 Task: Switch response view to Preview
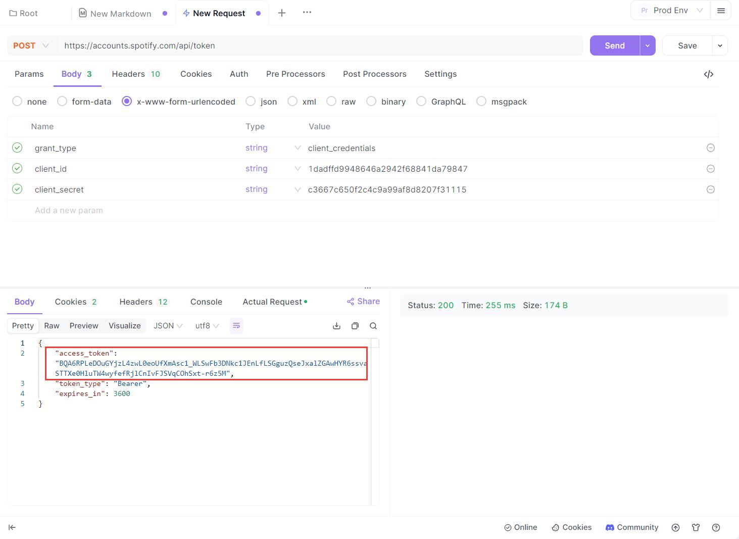pos(84,326)
